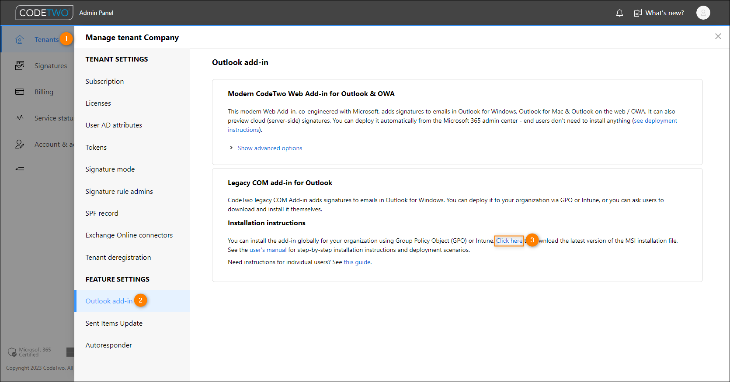730x382 pixels.
Task: Click the Signatures sidebar icon
Action: click(20, 66)
